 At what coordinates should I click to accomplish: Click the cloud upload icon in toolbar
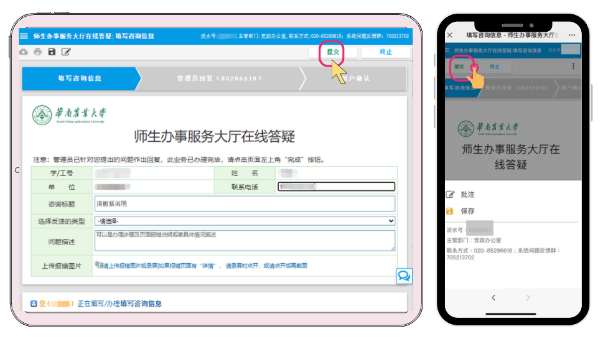24,52
